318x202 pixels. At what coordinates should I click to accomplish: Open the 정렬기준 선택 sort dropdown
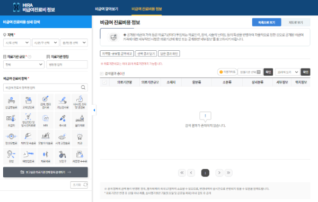[250, 72]
